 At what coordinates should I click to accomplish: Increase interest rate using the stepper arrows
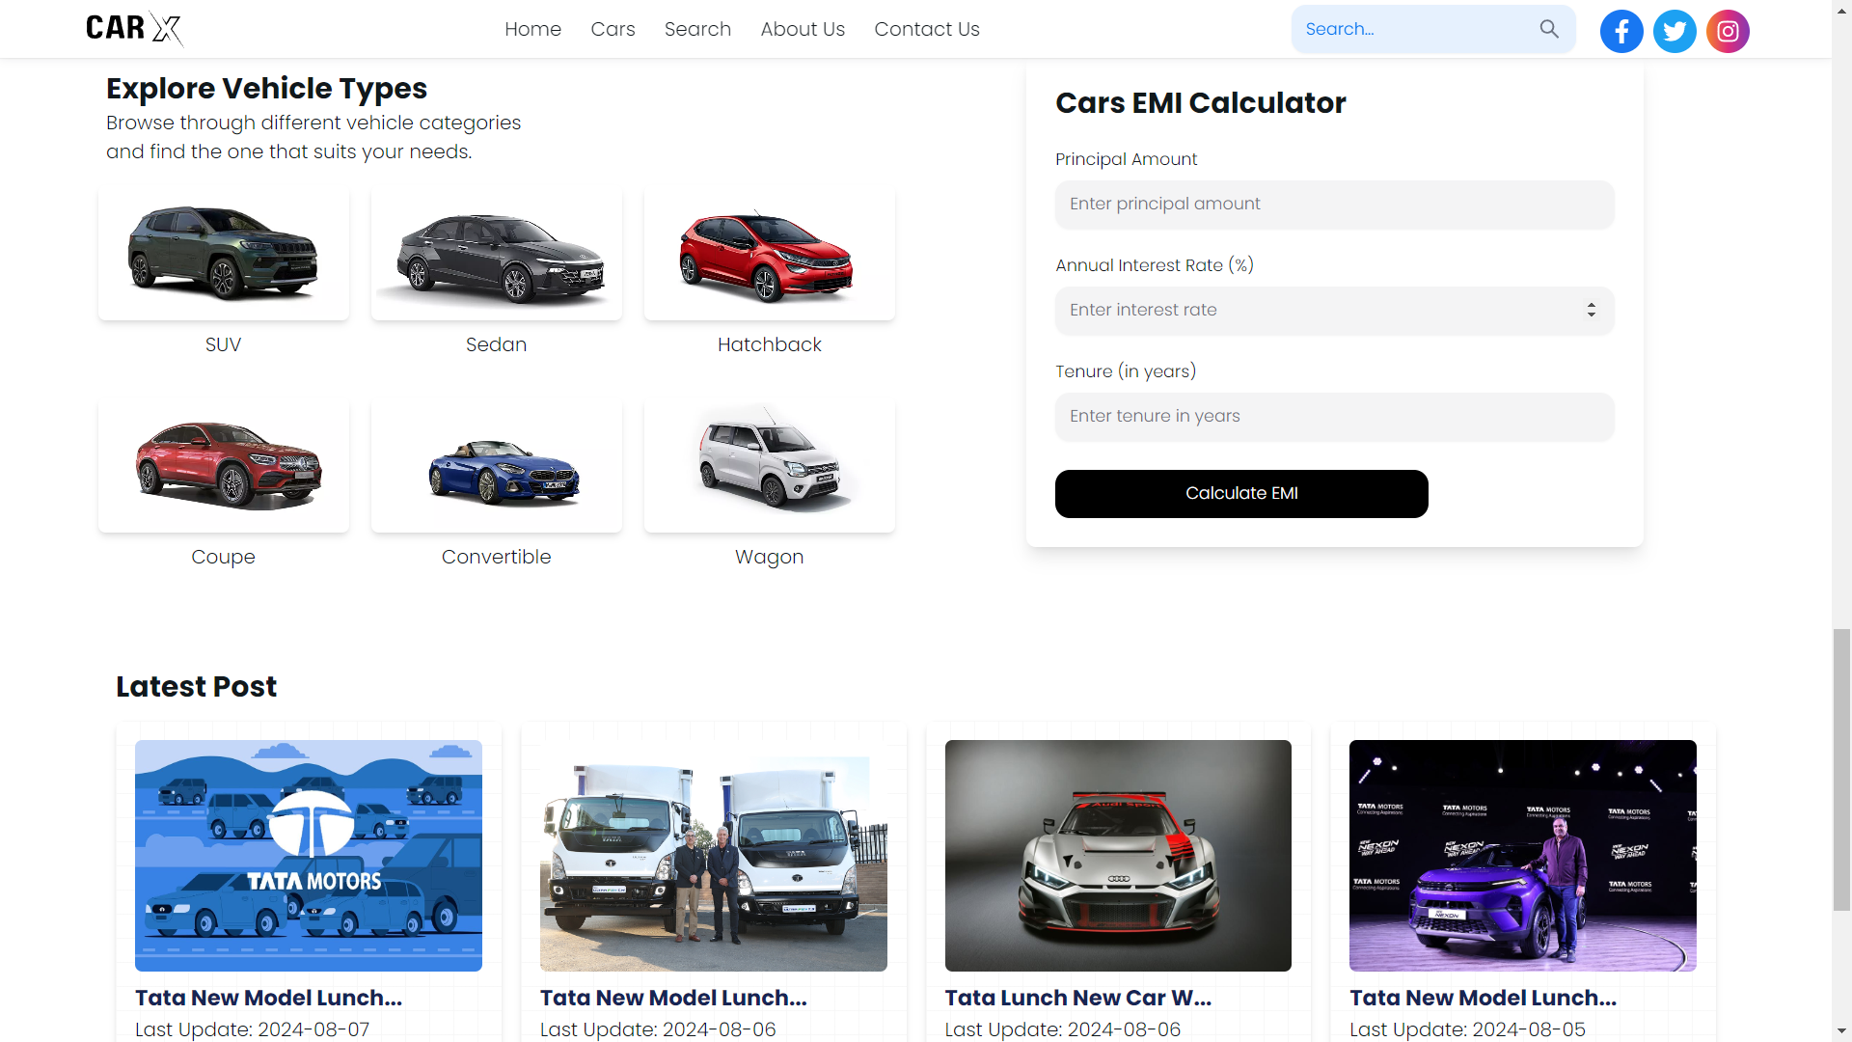(x=1591, y=304)
